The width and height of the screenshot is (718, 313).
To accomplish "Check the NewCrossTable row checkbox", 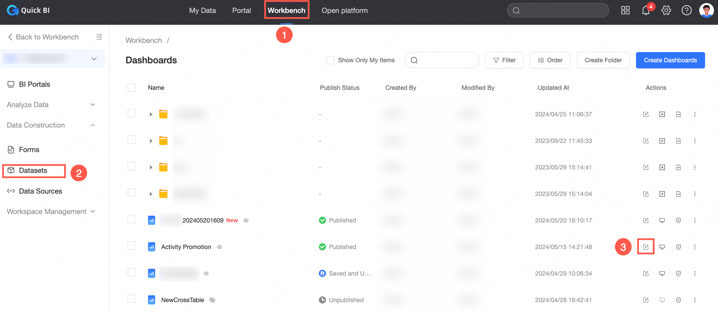I will coord(132,299).
